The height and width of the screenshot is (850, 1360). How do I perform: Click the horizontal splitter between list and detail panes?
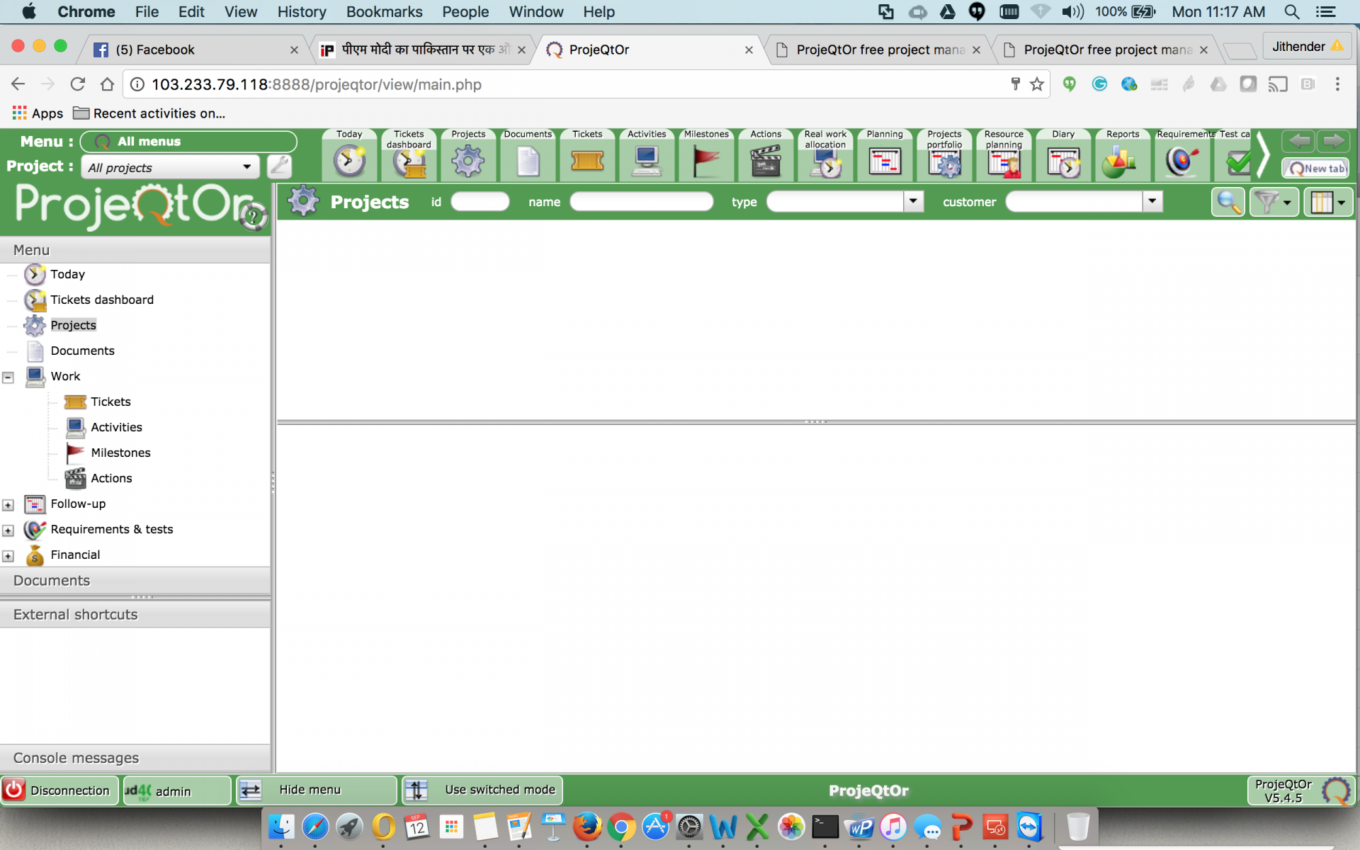tap(816, 422)
